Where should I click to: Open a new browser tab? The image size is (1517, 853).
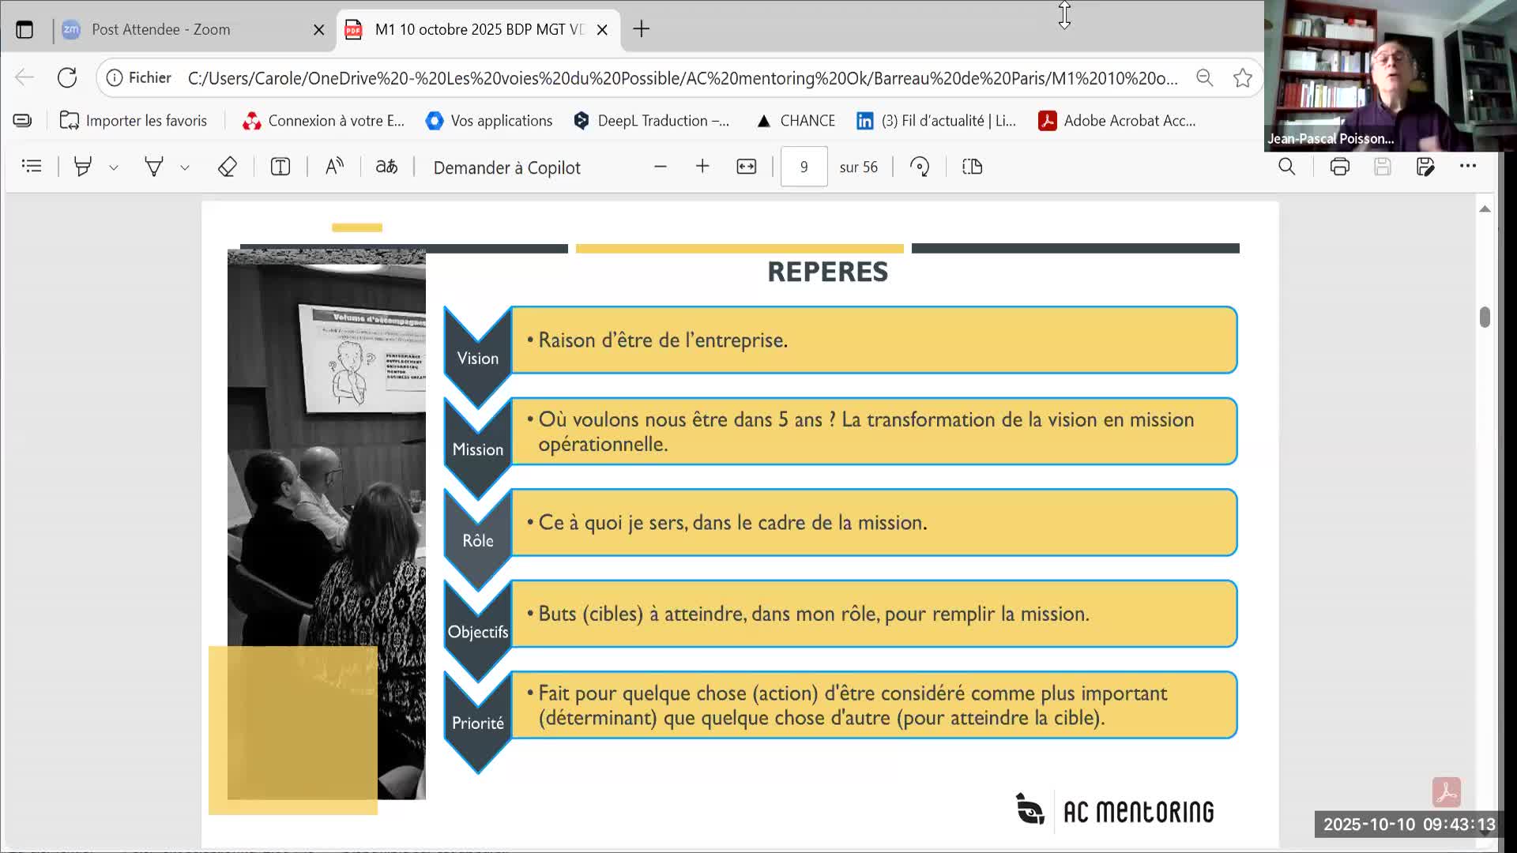641,29
